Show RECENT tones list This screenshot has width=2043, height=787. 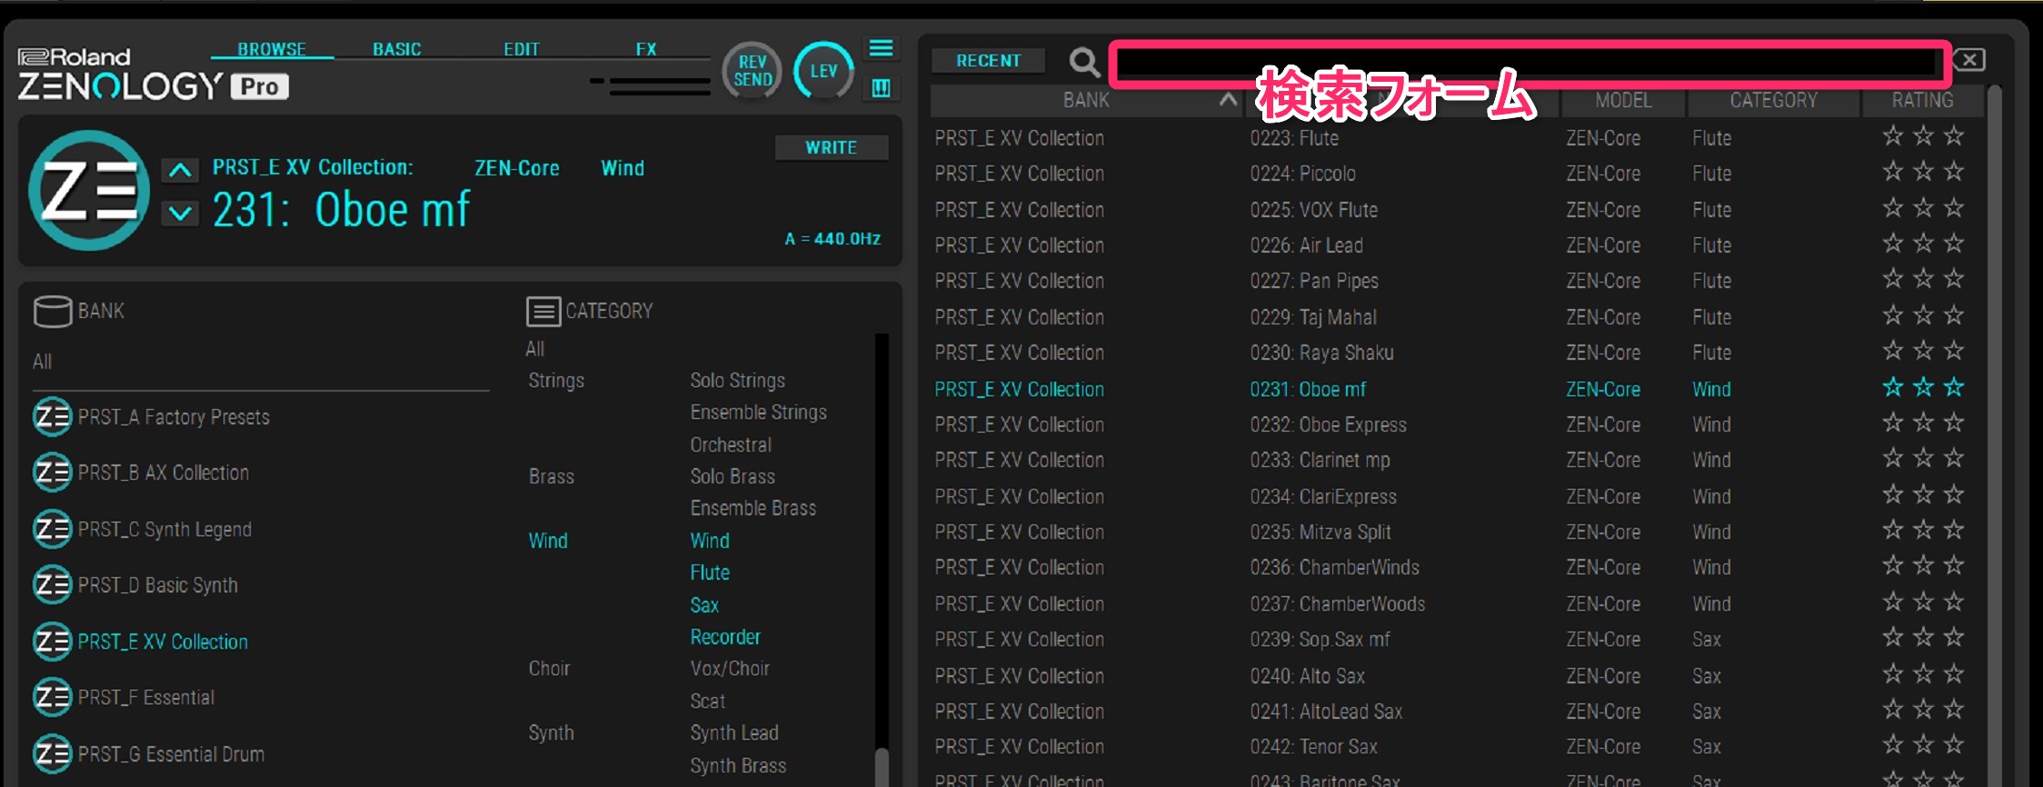pos(989,61)
